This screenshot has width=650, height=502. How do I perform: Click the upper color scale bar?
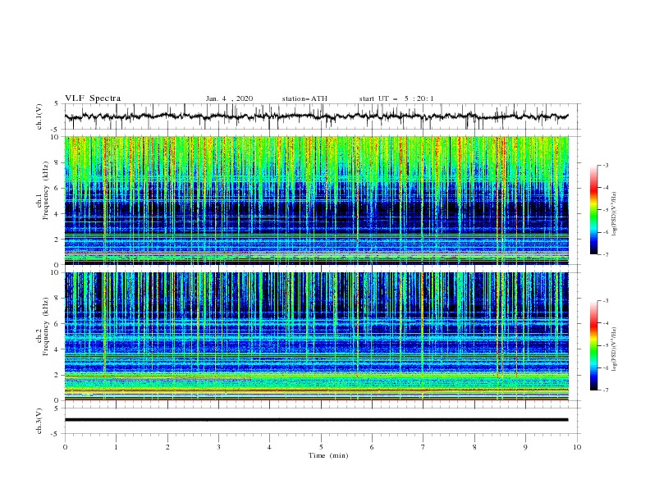[x=593, y=210]
